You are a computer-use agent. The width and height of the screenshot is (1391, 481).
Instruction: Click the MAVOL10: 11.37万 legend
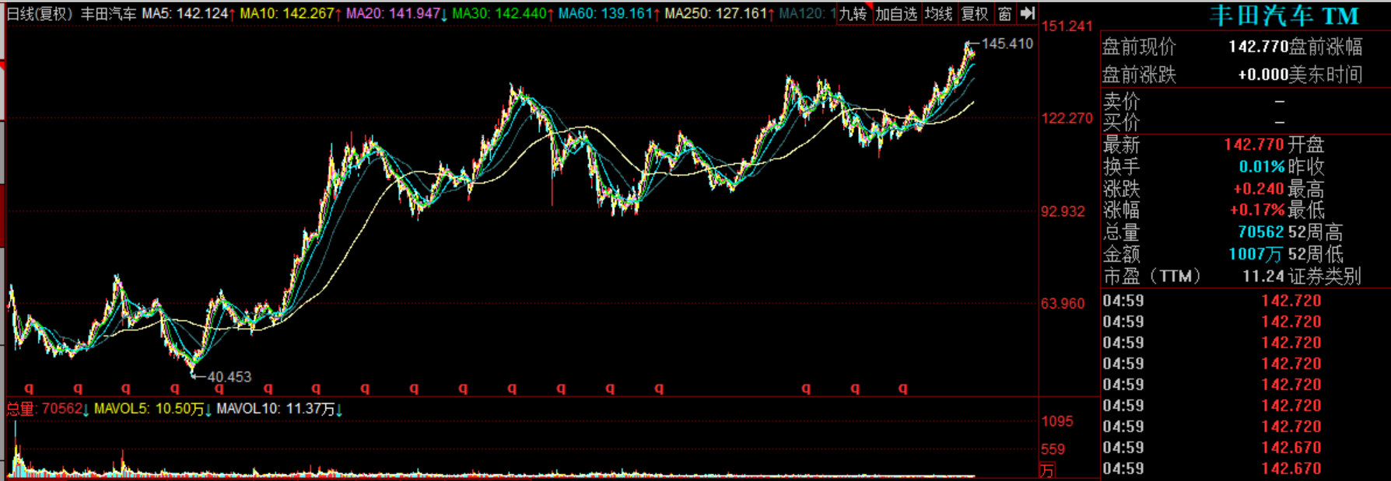point(280,409)
